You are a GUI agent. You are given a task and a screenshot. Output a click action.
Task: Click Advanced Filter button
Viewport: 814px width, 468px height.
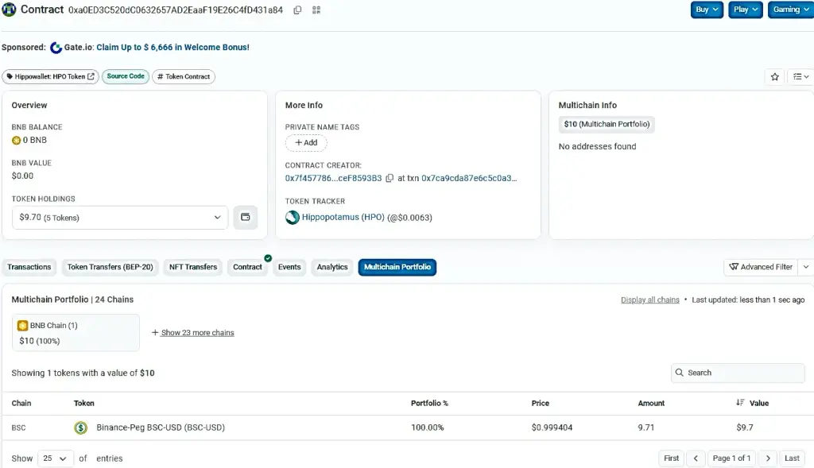coord(761,267)
